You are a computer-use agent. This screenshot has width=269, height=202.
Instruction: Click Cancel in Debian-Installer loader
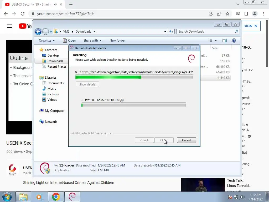click(x=186, y=140)
